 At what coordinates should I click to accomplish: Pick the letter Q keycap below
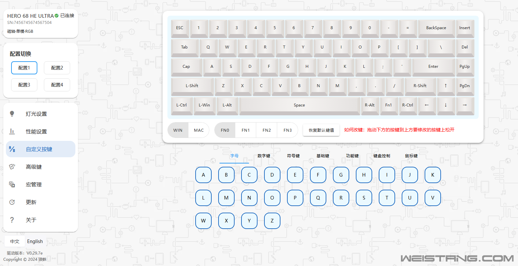coord(318,198)
